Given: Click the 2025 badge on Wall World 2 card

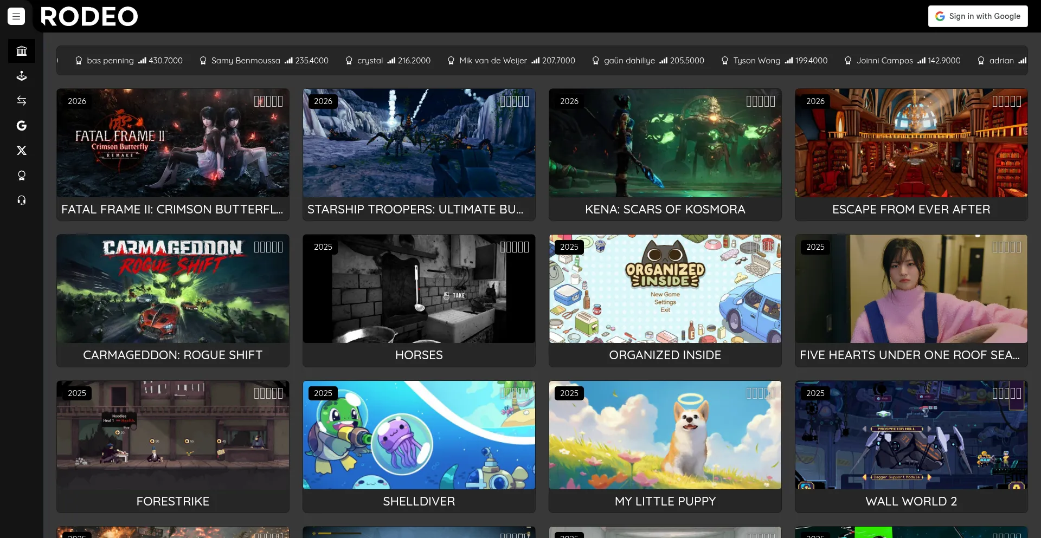Looking at the screenshot, I should click(815, 393).
